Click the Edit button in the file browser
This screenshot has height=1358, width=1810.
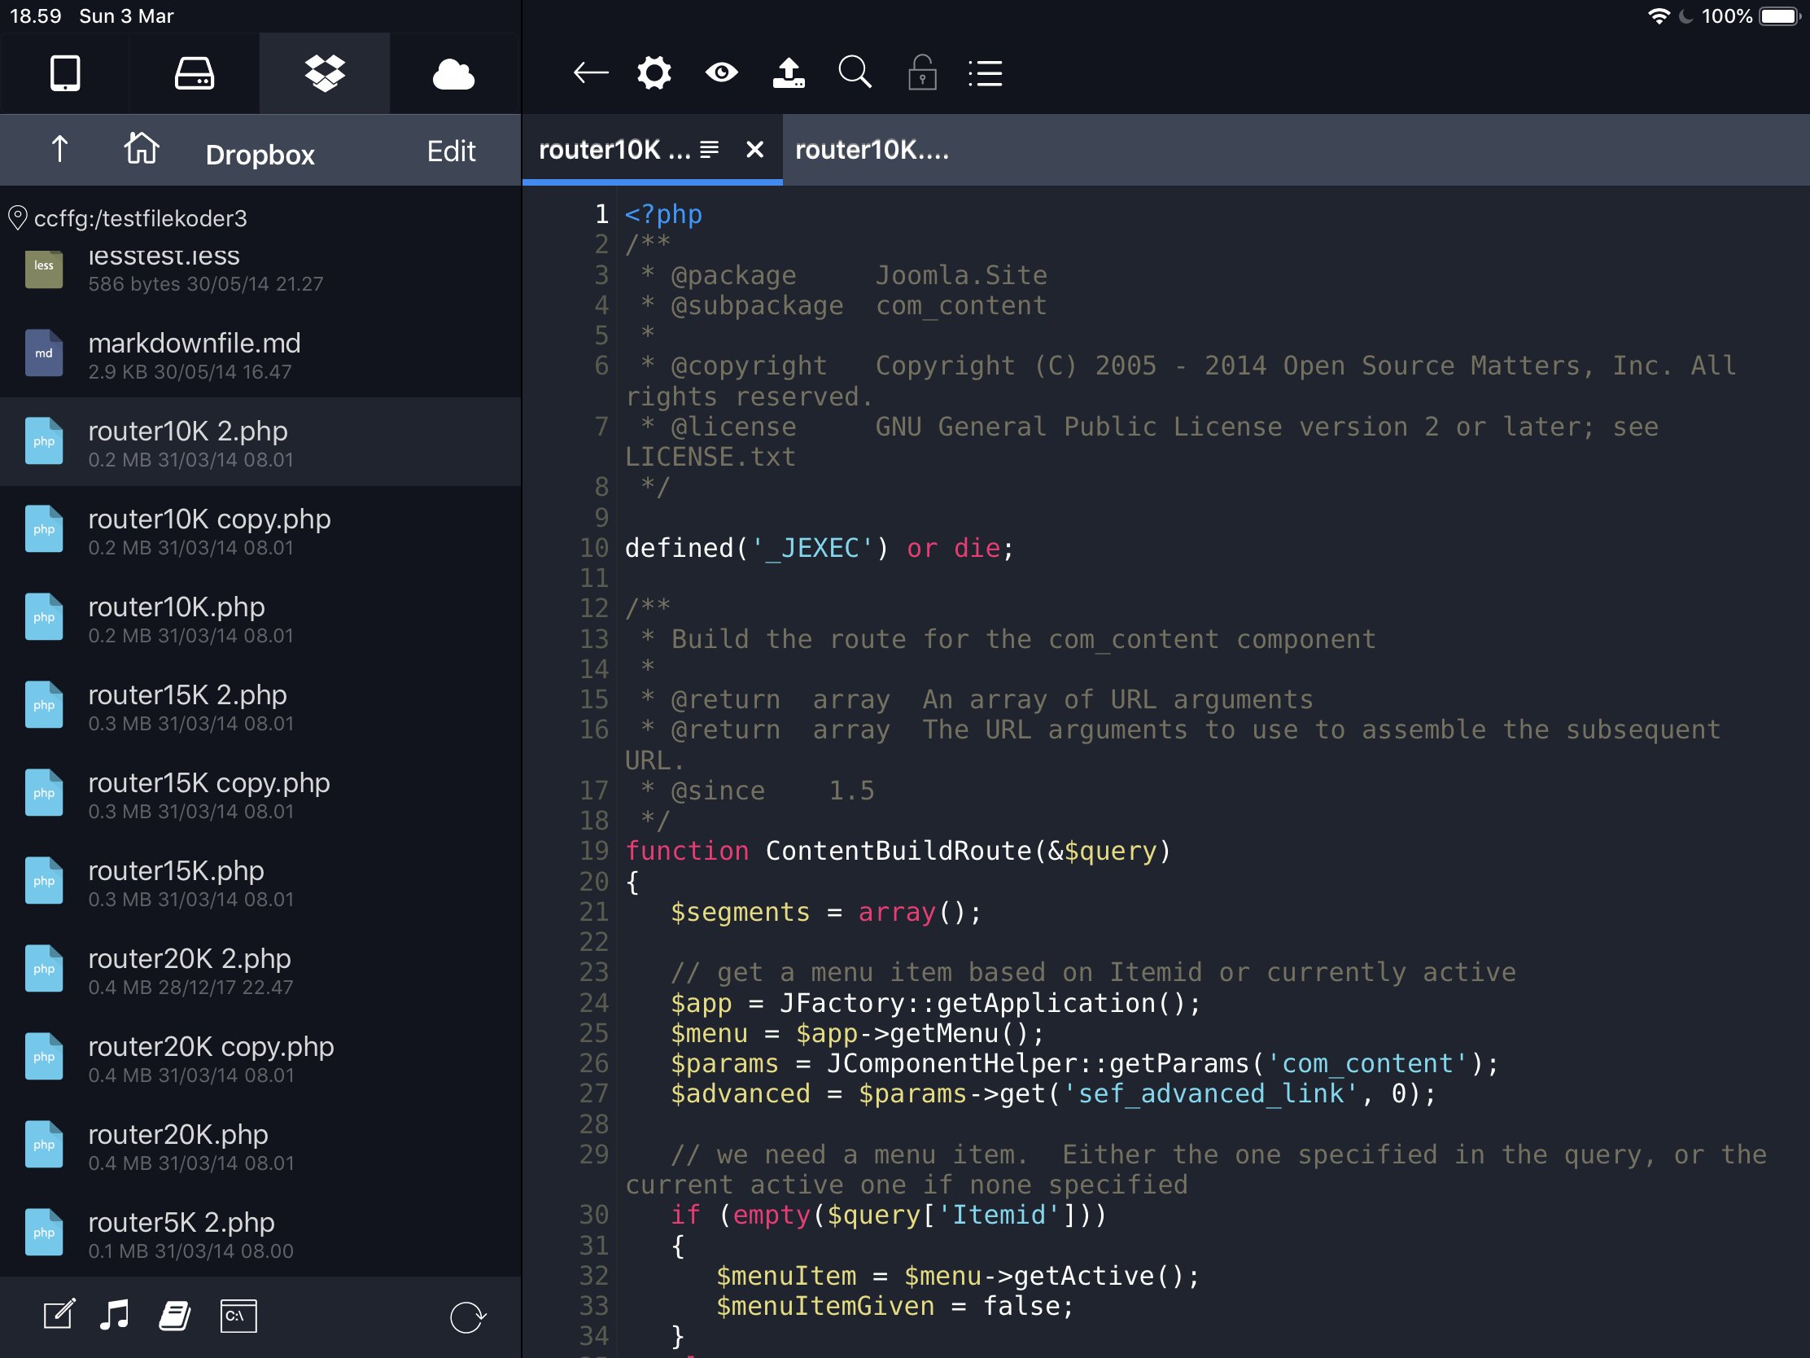click(x=451, y=151)
